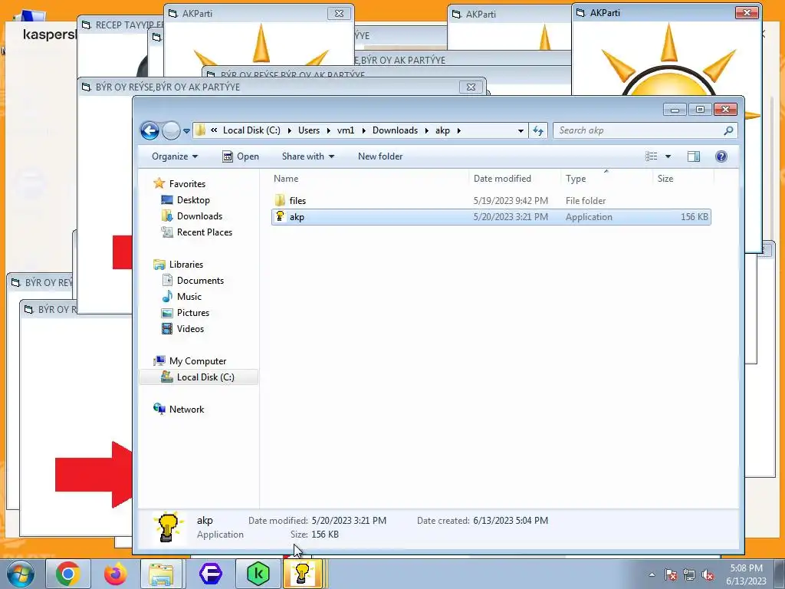Open Google Chrome from the taskbar
This screenshot has width=785, height=589.
pos(68,574)
